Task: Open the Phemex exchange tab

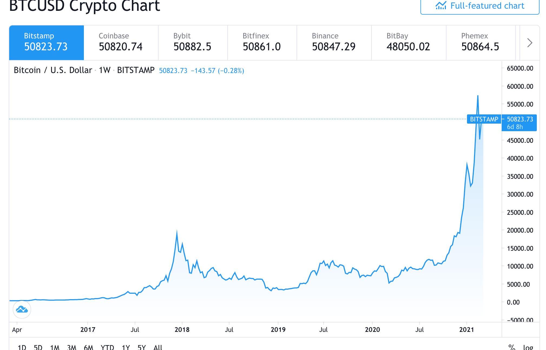Action: [480, 42]
